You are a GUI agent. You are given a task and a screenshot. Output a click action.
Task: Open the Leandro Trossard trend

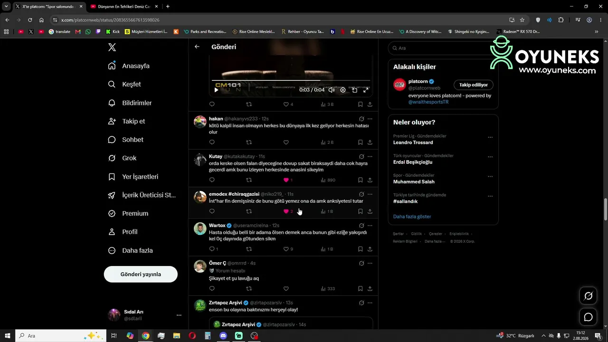tap(413, 142)
